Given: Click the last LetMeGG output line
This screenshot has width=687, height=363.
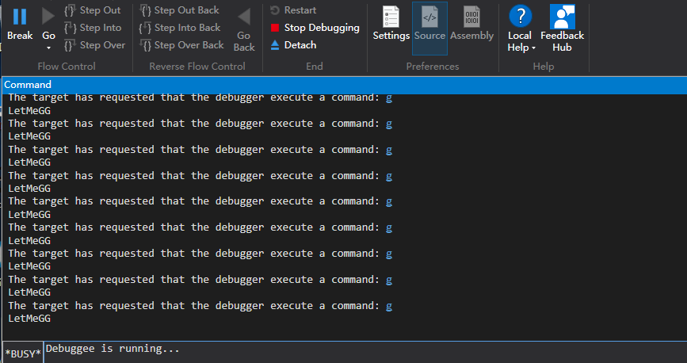Looking at the screenshot, I should pos(29,319).
